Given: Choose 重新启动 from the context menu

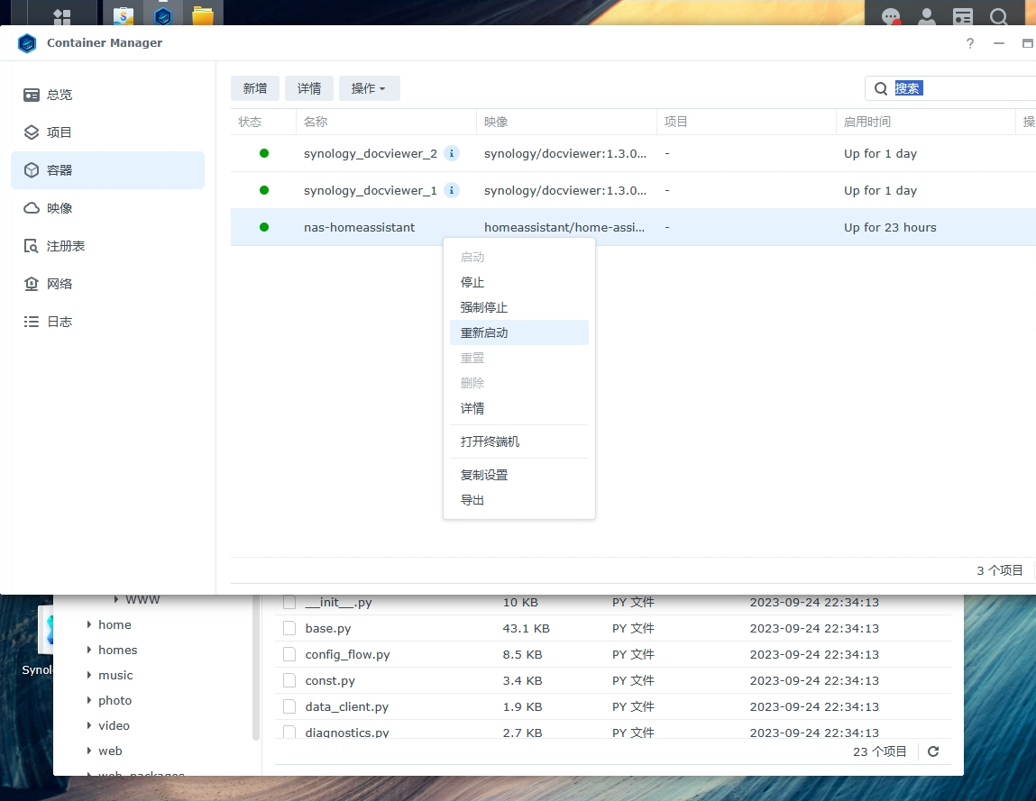Looking at the screenshot, I should (519, 332).
